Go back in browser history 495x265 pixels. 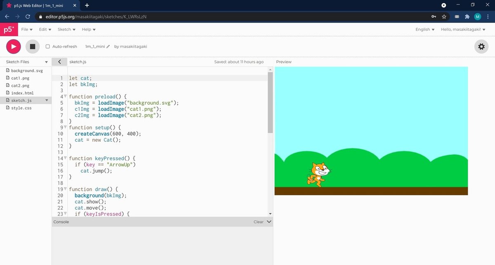[7, 16]
